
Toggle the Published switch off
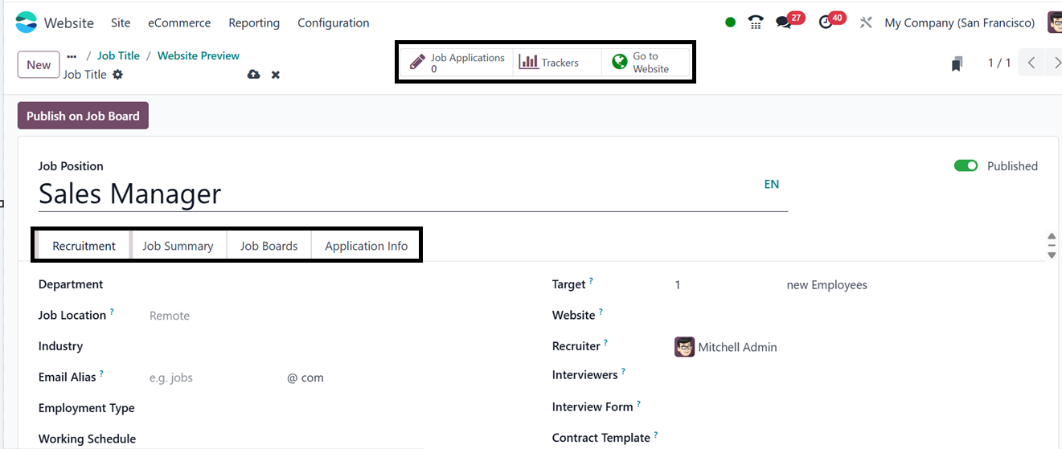coord(966,166)
